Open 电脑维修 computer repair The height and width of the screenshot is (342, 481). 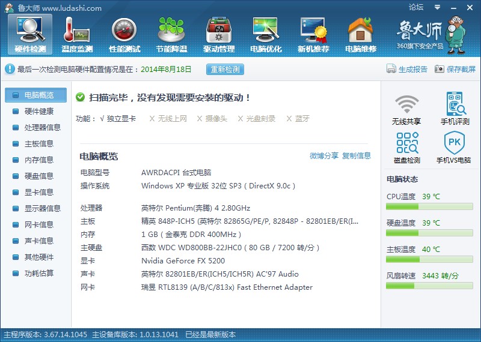coord(361,35)
